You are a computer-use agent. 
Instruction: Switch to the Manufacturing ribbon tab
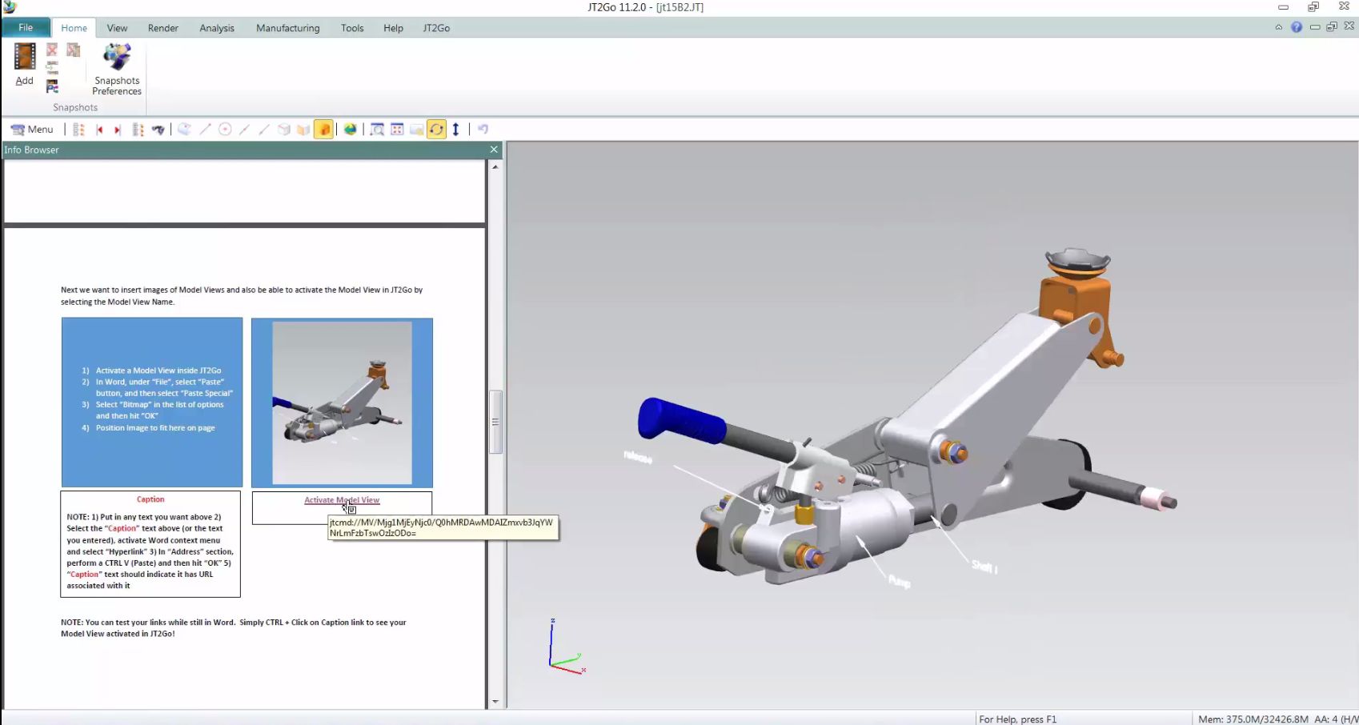click(x=288, y=28)
